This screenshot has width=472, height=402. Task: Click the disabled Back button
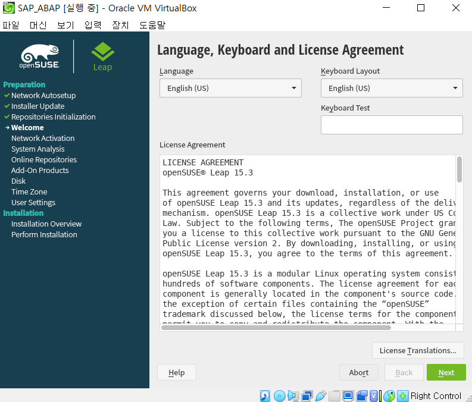(x=404, y=372)
